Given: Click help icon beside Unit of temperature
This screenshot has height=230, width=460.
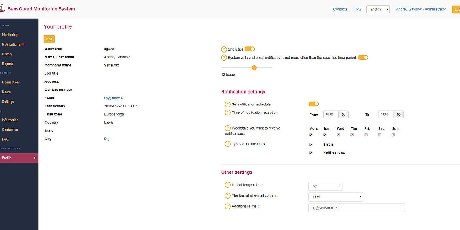Looking at the screenshot, I should tap(228, 185).
